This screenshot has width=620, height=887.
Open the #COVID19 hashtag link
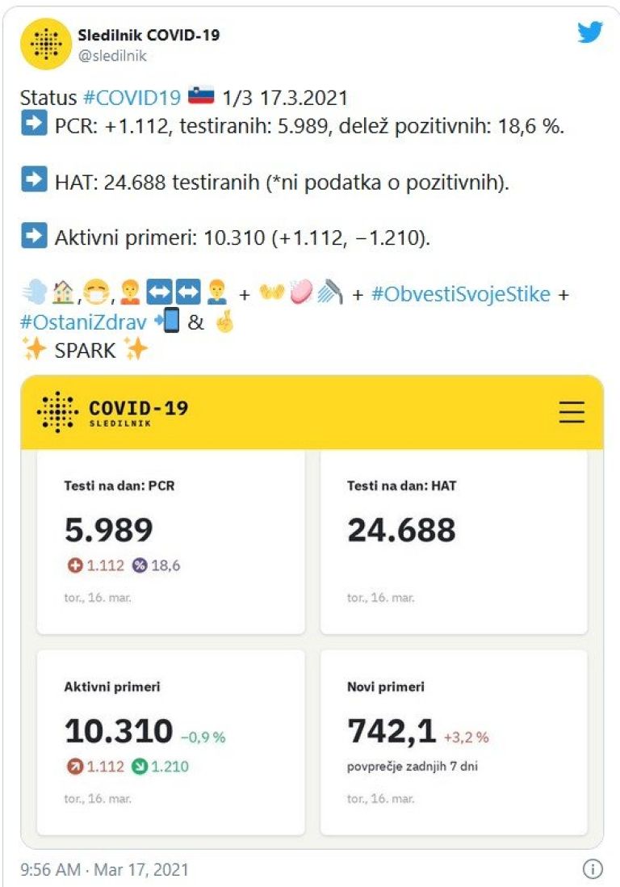click(x=132, y=99)
